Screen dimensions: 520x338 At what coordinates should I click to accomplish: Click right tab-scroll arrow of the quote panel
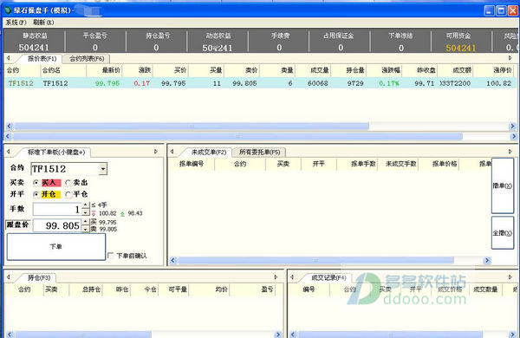click(510, 58)
